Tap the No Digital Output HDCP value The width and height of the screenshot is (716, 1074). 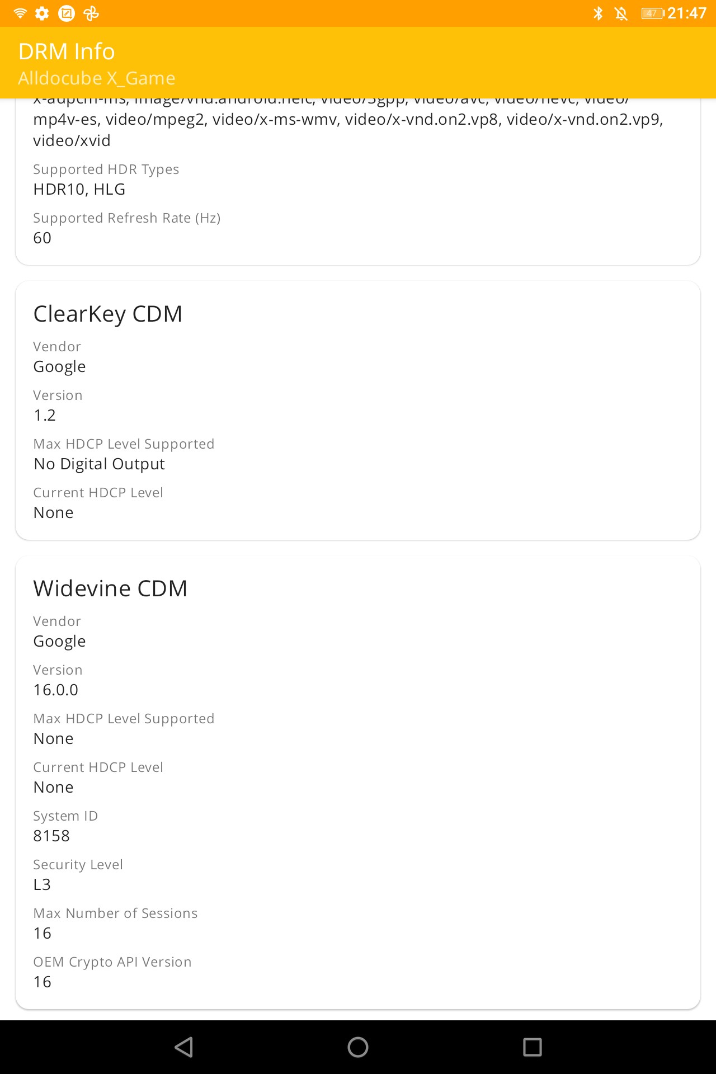[99, 464]
